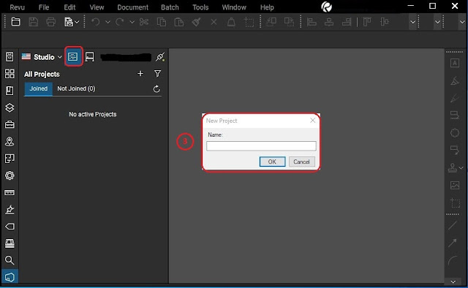This screenshot has height=288, width=468.
Task: Click Cancel in New Project dialog
Action: pos(301,162)
